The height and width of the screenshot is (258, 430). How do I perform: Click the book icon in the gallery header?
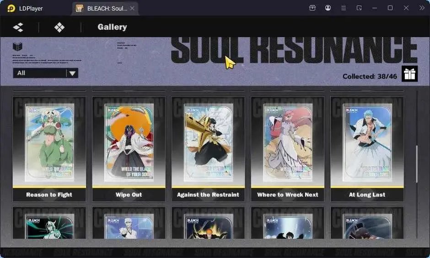(x=17, y=46)
